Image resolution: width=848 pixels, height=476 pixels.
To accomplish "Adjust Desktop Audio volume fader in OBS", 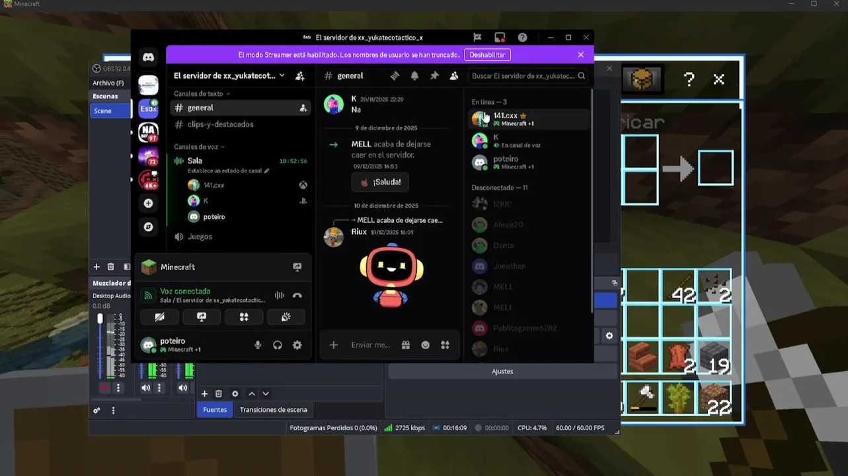I will coord(100,319).
